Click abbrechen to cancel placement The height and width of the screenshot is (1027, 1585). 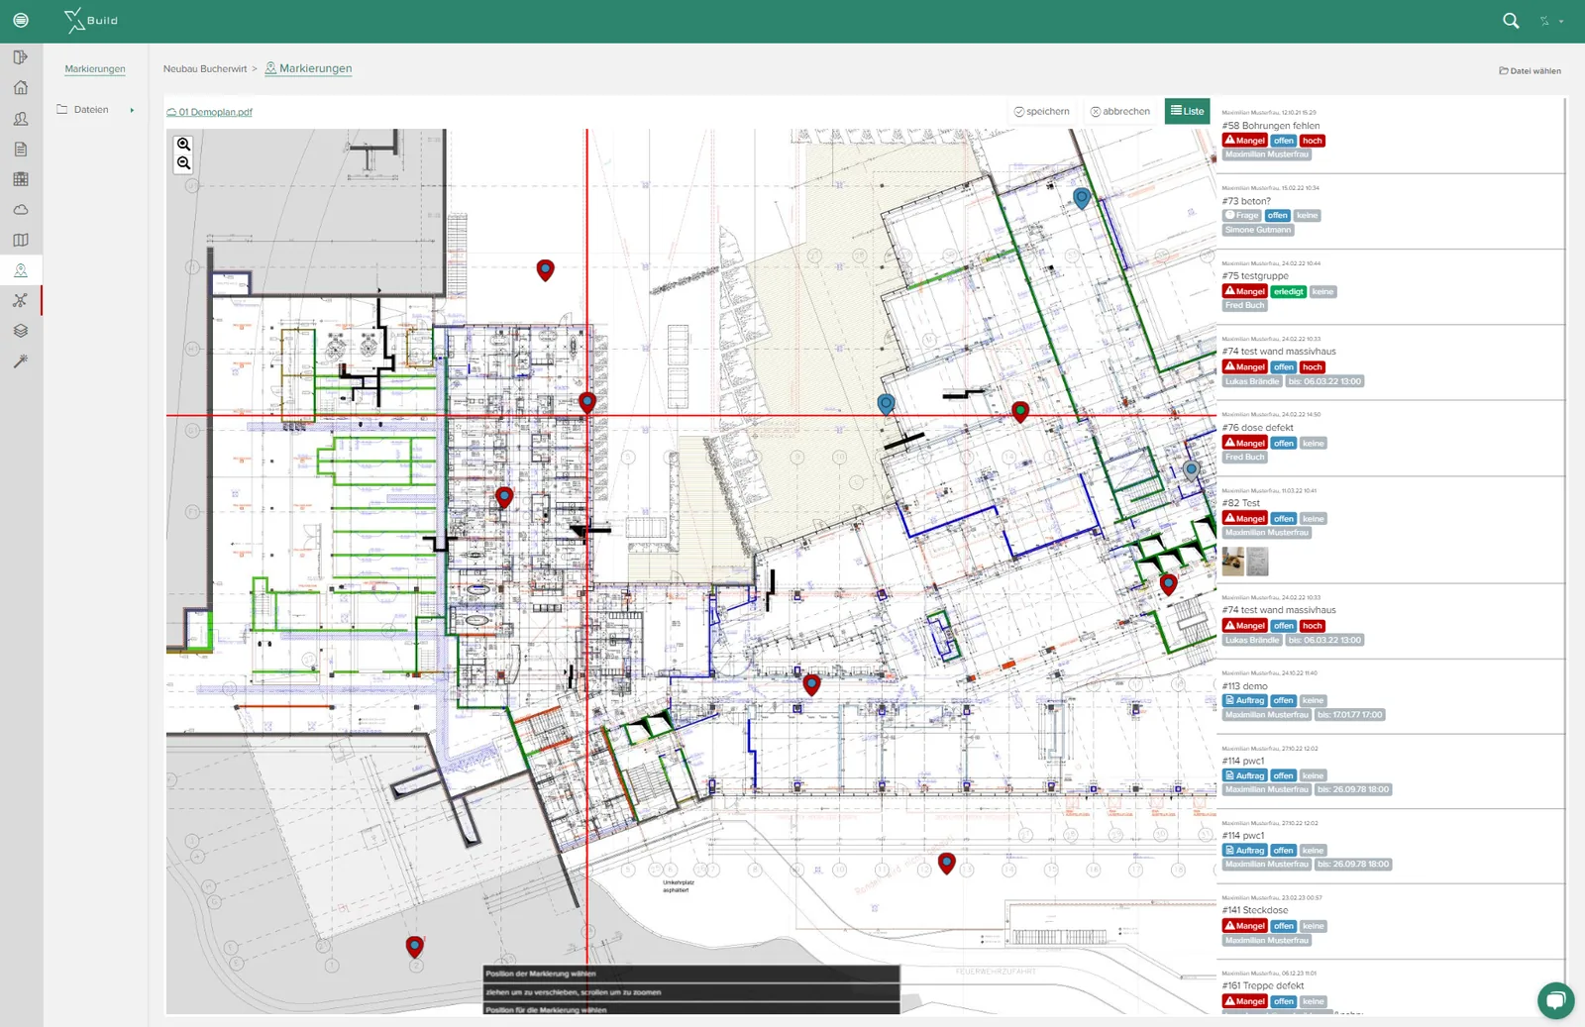pos(1120,112)
